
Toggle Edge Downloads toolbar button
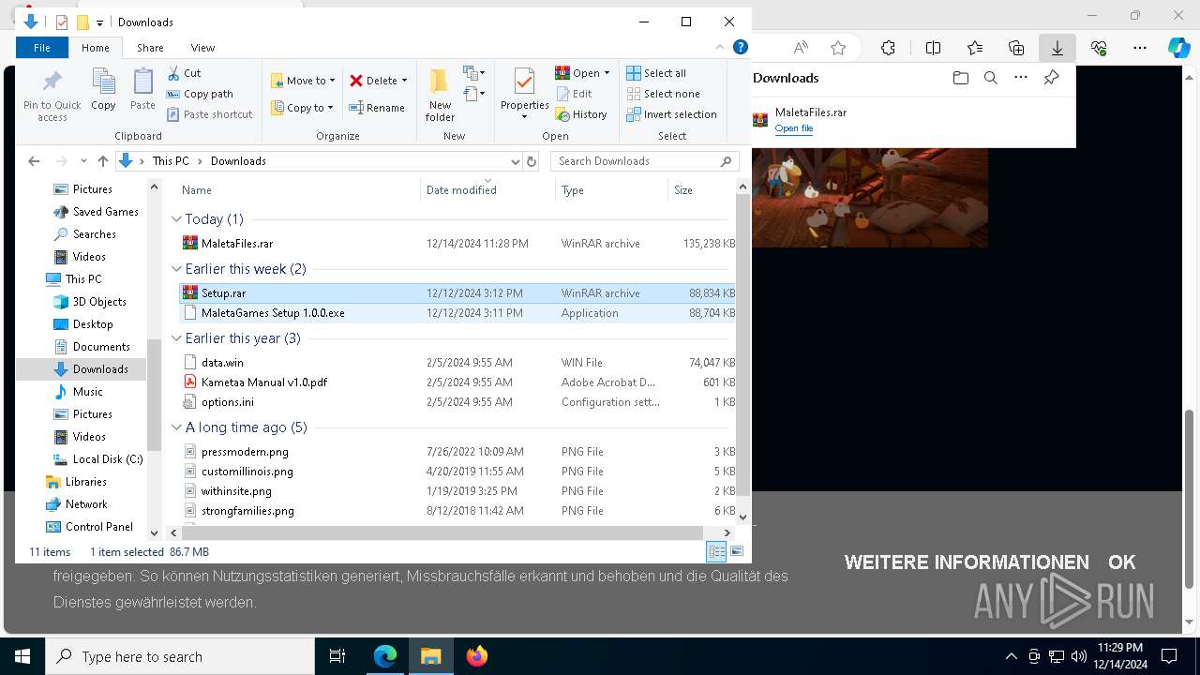tap(1057, 48)
